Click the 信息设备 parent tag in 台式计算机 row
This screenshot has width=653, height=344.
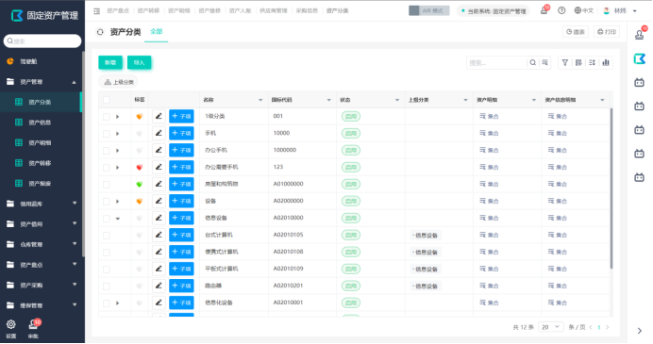[x=426, y=236]
